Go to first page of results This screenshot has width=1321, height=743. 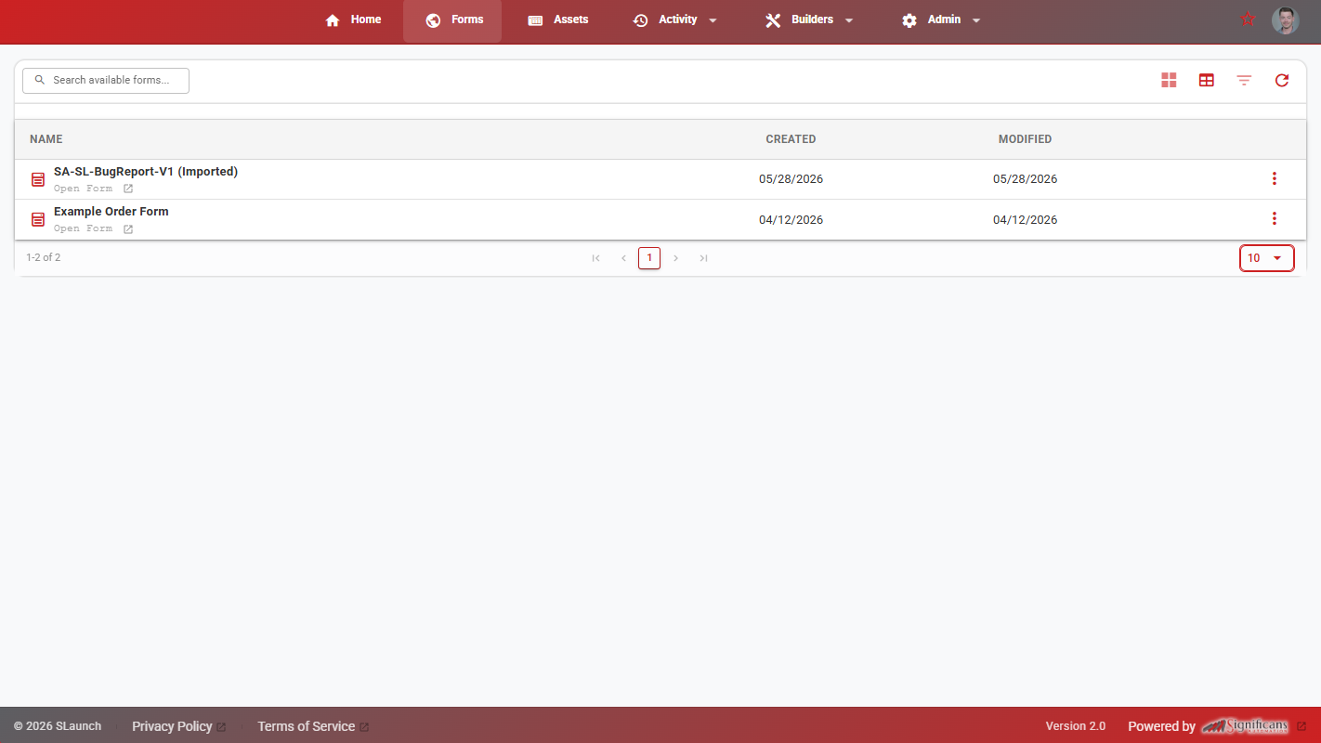tap(595, 258)
